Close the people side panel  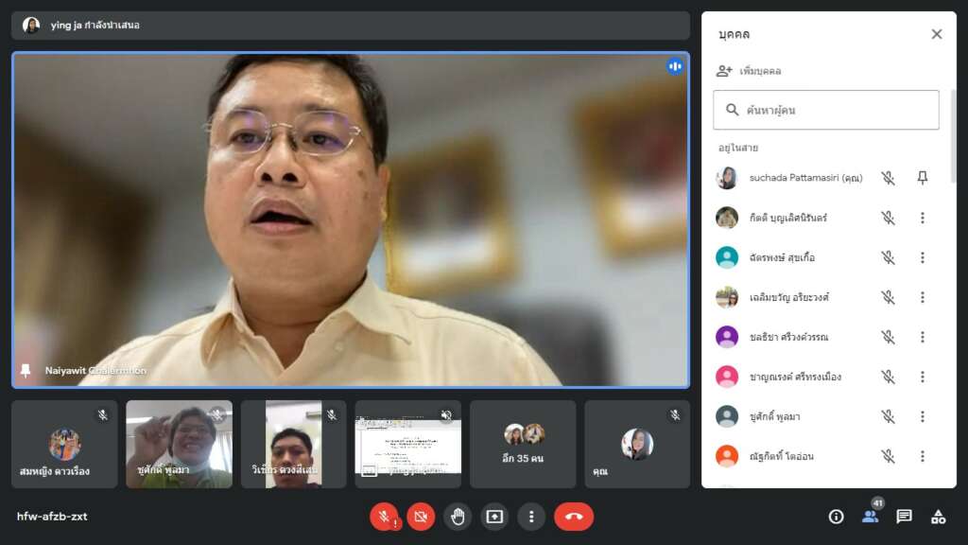936,34
